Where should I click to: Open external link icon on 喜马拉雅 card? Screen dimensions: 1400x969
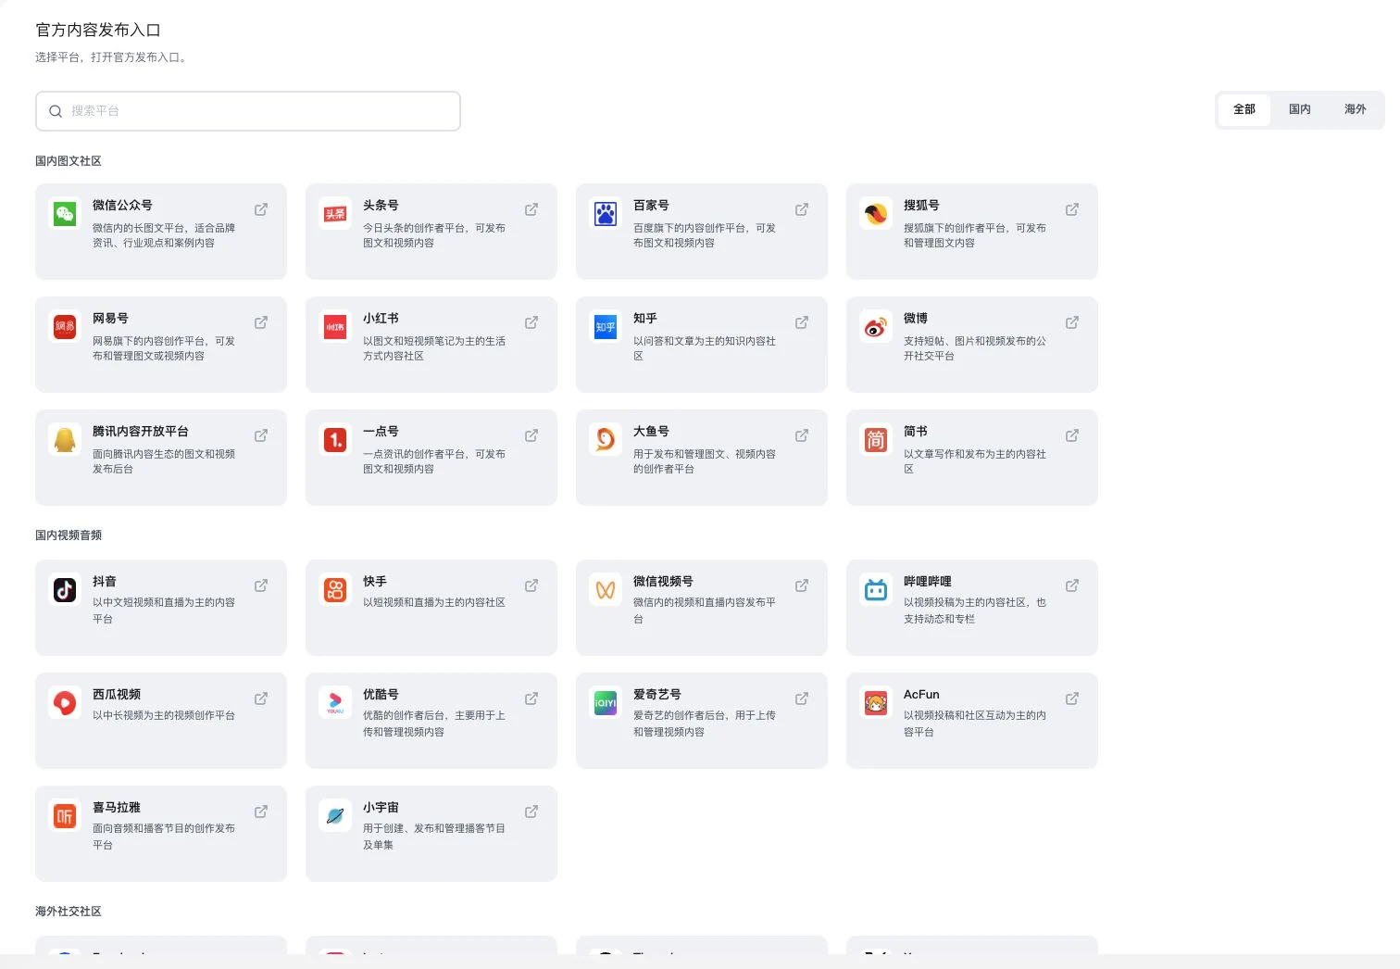(x=261, y=812)
